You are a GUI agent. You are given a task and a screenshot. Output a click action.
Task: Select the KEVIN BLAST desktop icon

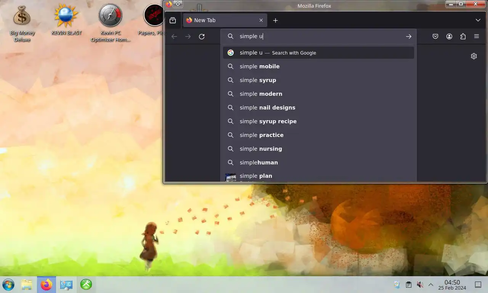coord(66,20)
